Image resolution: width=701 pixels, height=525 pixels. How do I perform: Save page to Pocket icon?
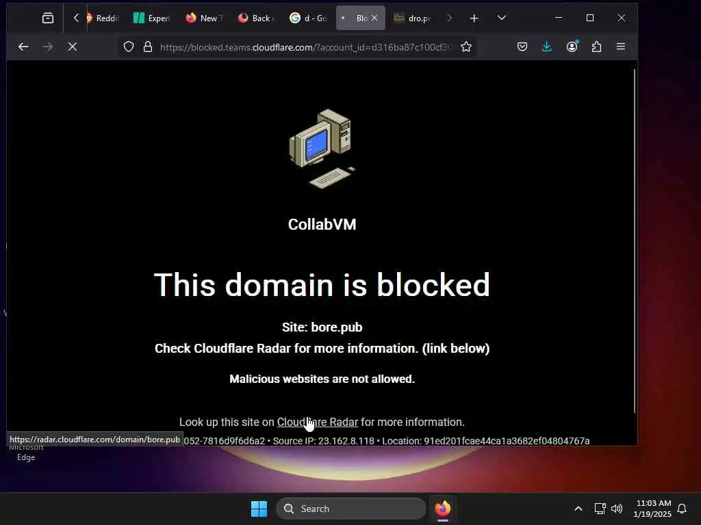[522, 46]
